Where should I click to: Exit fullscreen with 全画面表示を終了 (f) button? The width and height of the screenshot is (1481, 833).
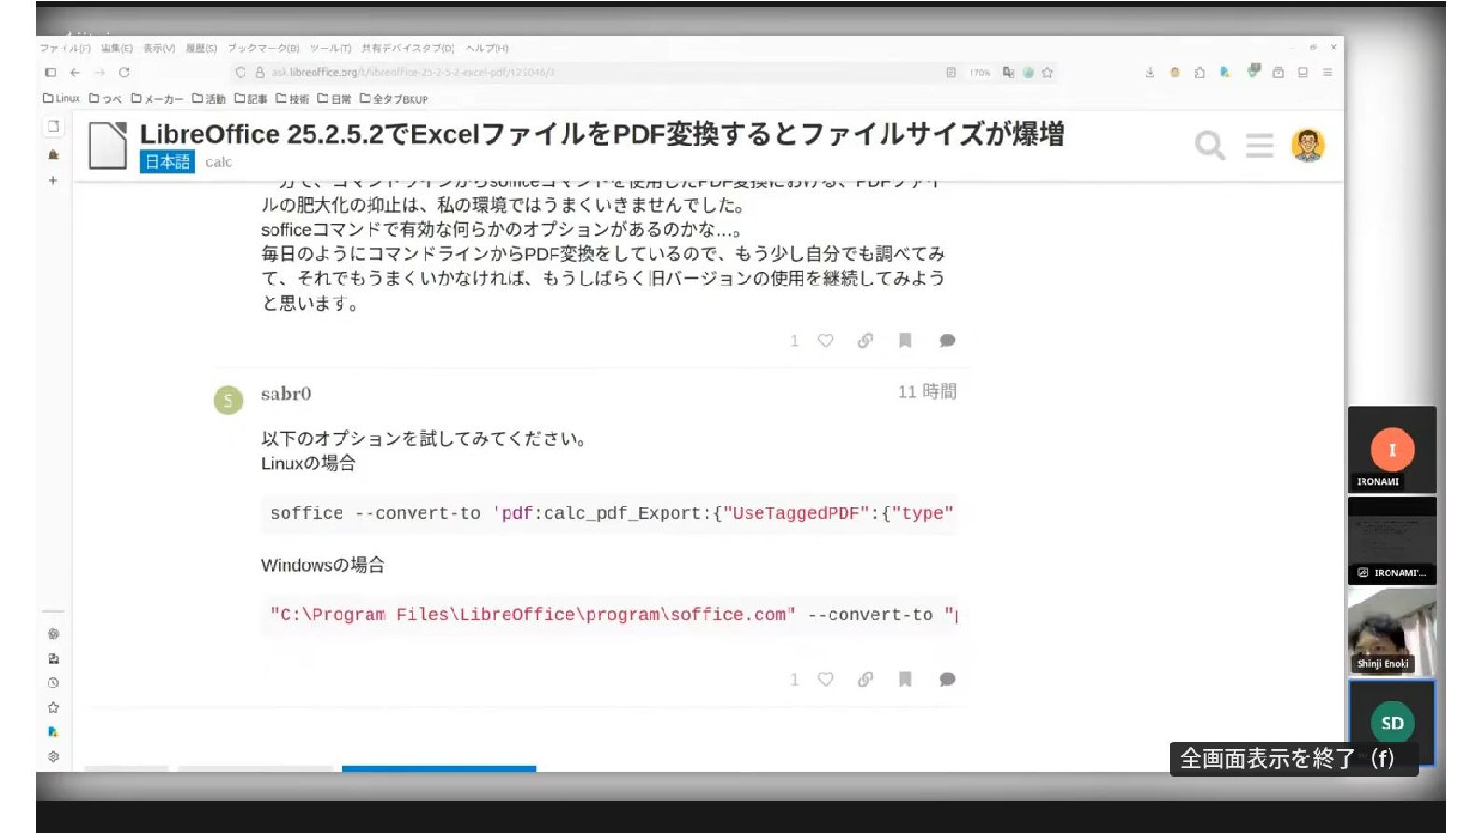1294,758
